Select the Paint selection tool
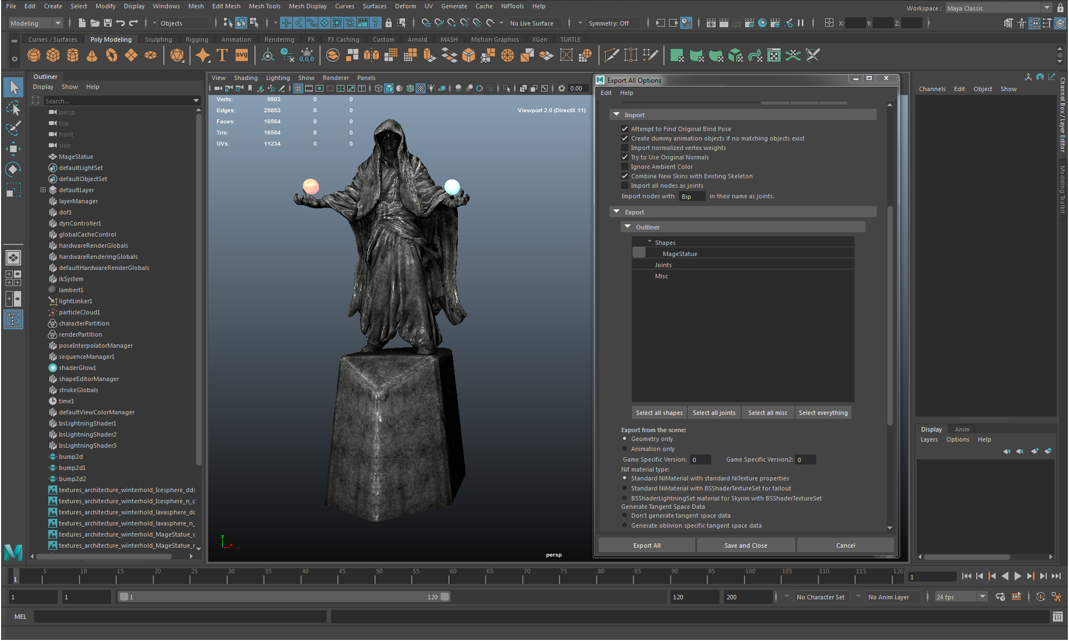Viewport: 1069px width, 641px height. [x=13, y=128]
